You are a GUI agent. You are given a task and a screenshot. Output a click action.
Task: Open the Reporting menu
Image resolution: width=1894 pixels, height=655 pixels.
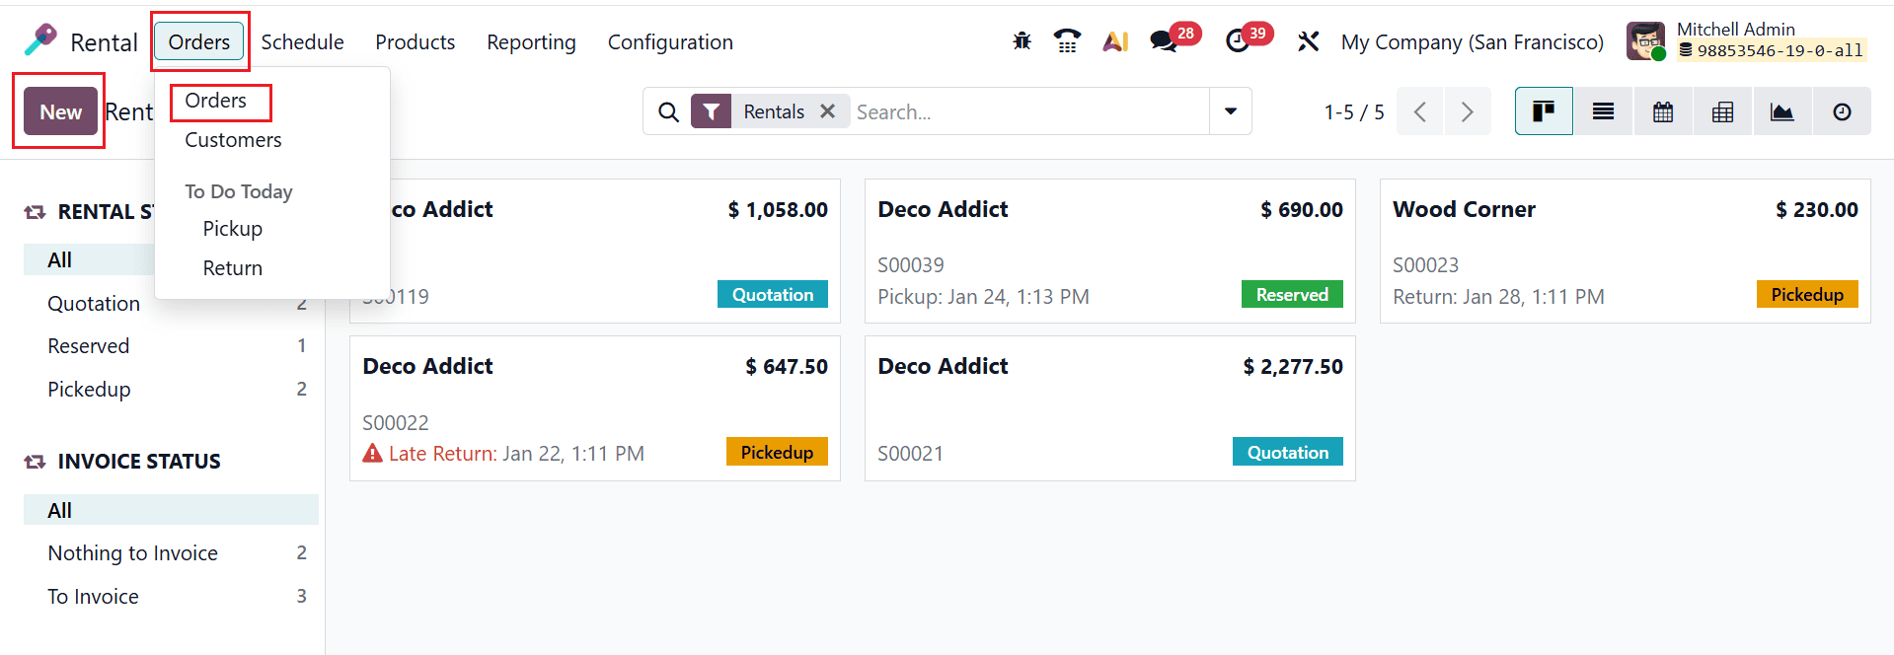tap(531, 41)
